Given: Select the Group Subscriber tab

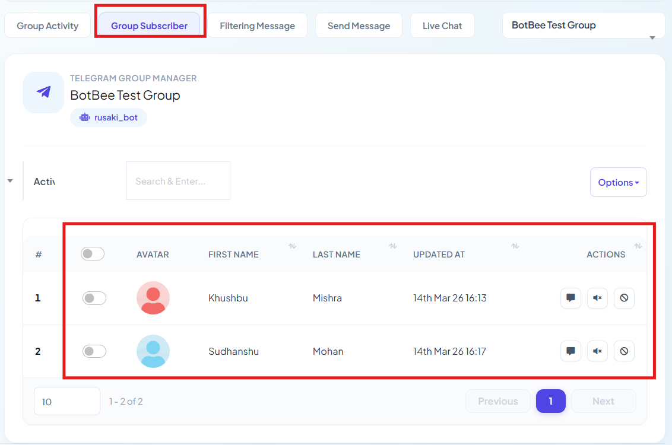Looking at the screenshot, I should pyautogui.click(x=149, y=26).
